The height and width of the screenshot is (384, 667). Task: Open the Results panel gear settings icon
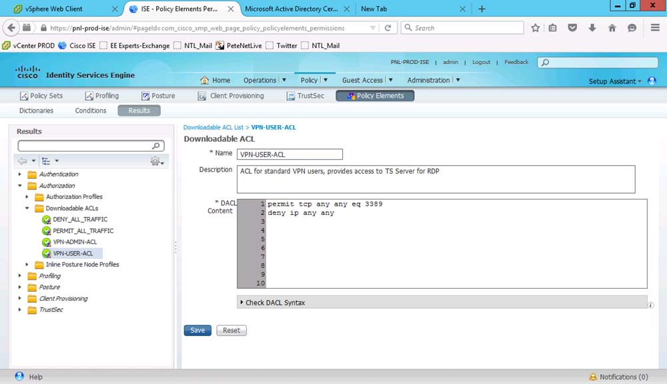(155, 161)
